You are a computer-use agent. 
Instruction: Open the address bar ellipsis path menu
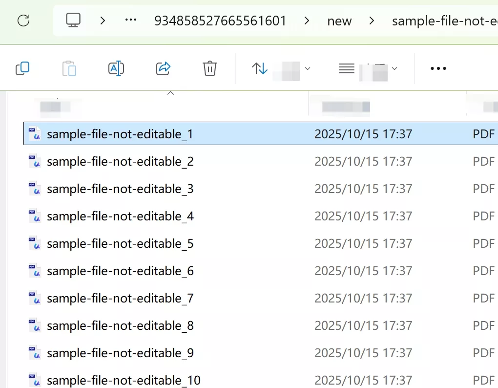pyautogui.click(x=130, y=21)
